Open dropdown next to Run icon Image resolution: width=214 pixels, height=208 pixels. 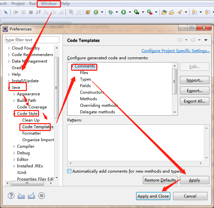130,12
